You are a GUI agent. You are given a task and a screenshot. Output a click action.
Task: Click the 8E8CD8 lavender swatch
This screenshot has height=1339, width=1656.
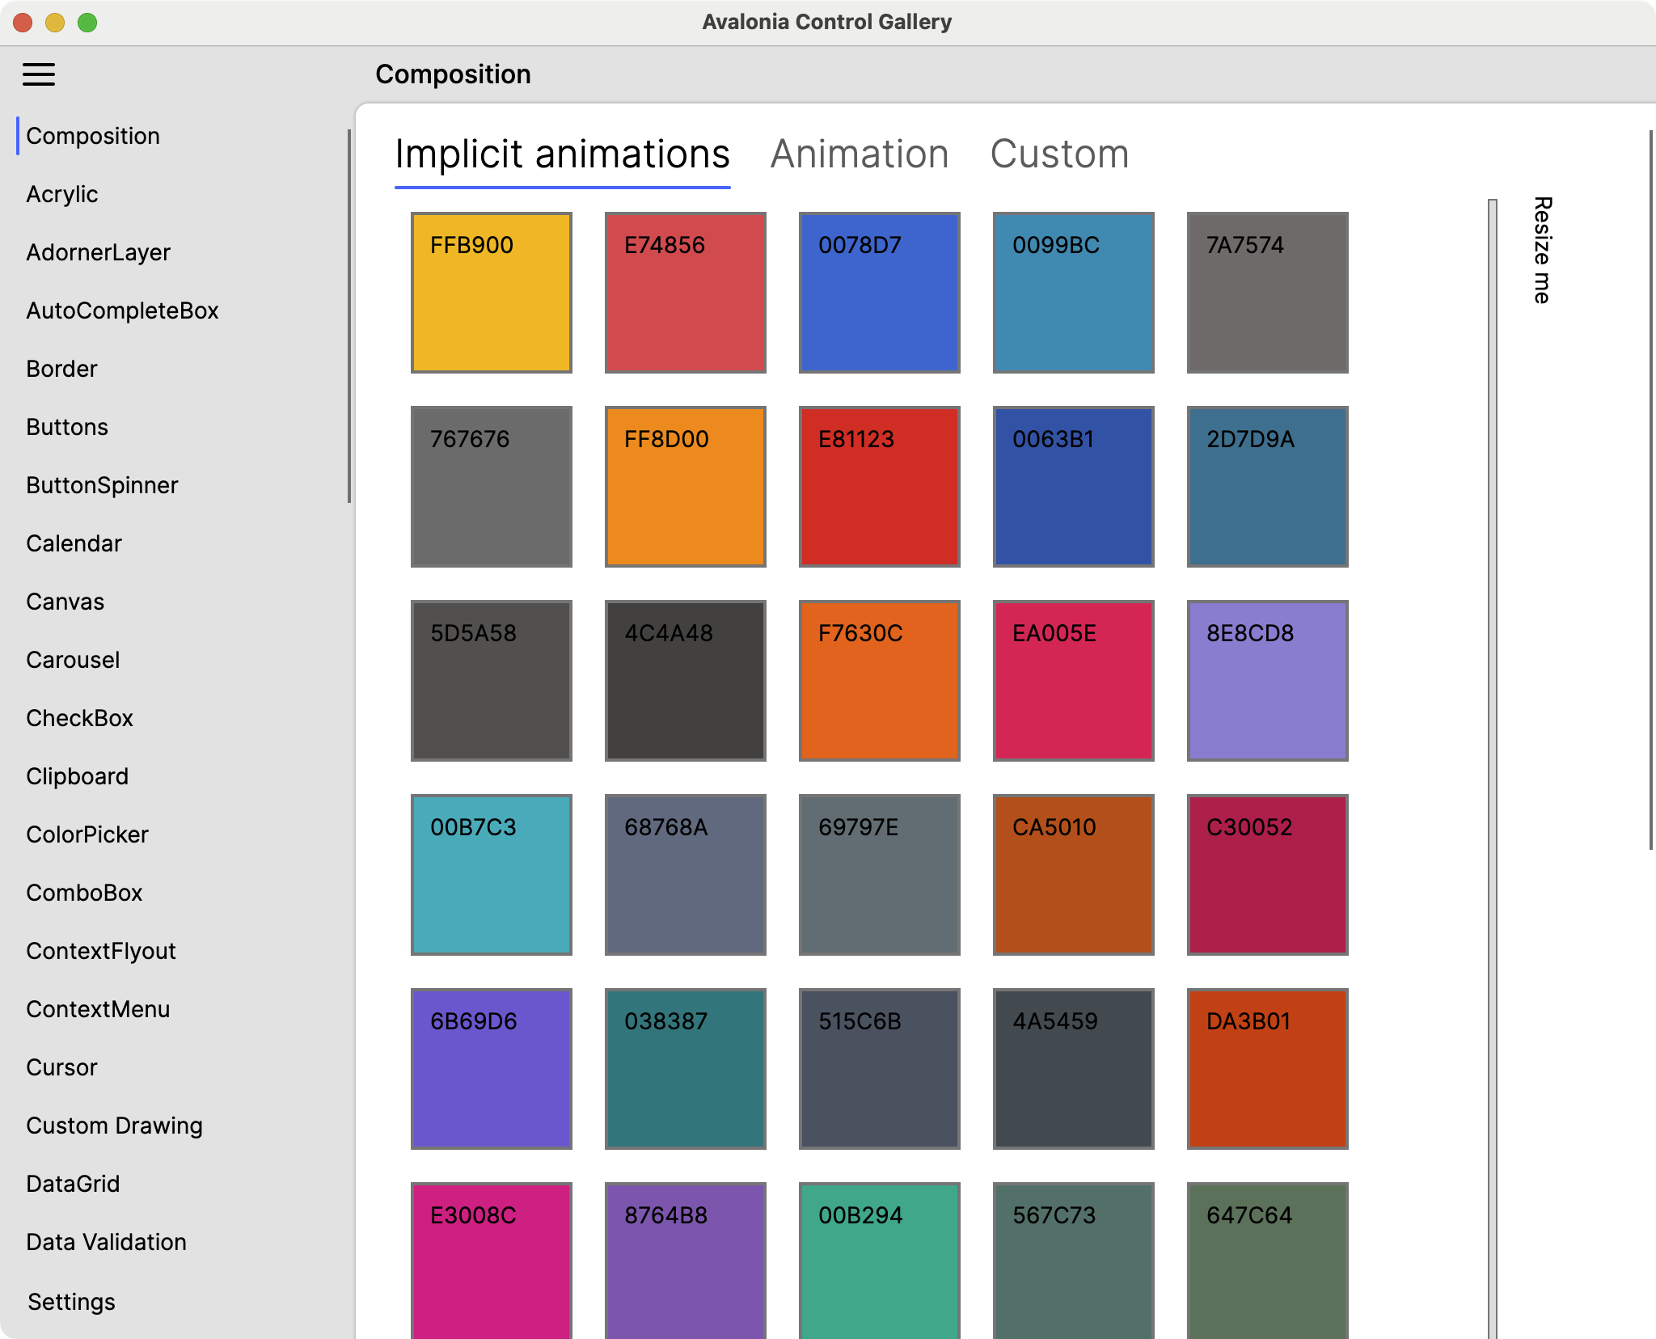1268,681
